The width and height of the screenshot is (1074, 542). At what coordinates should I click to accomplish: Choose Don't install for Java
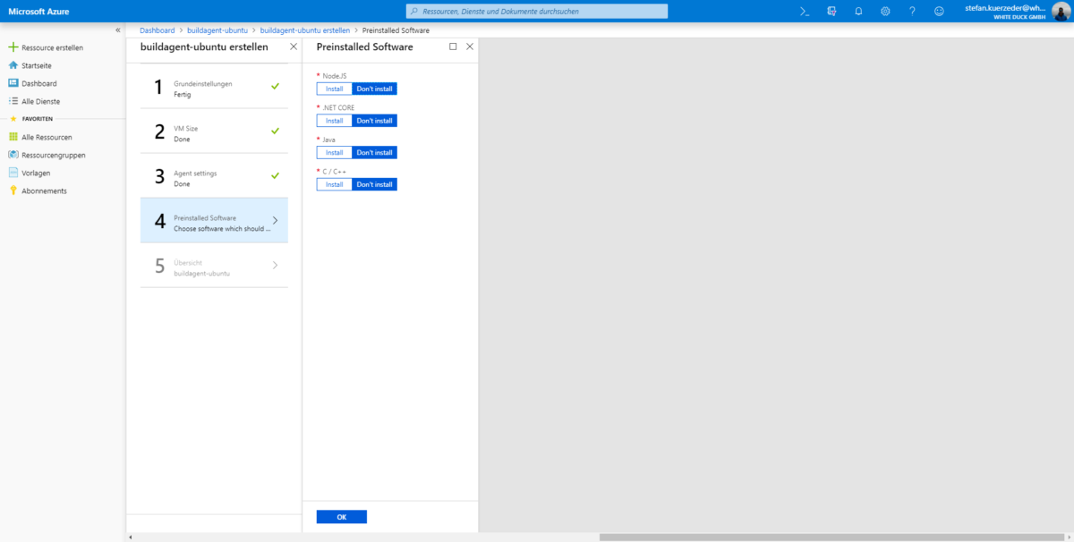pyautogui.click(x=374, y=152)
